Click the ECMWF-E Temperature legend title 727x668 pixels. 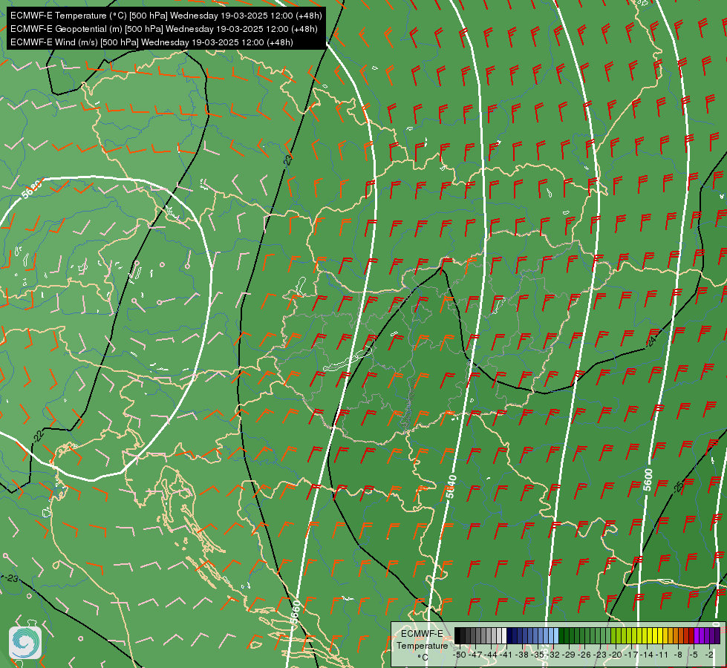(423, 639)
